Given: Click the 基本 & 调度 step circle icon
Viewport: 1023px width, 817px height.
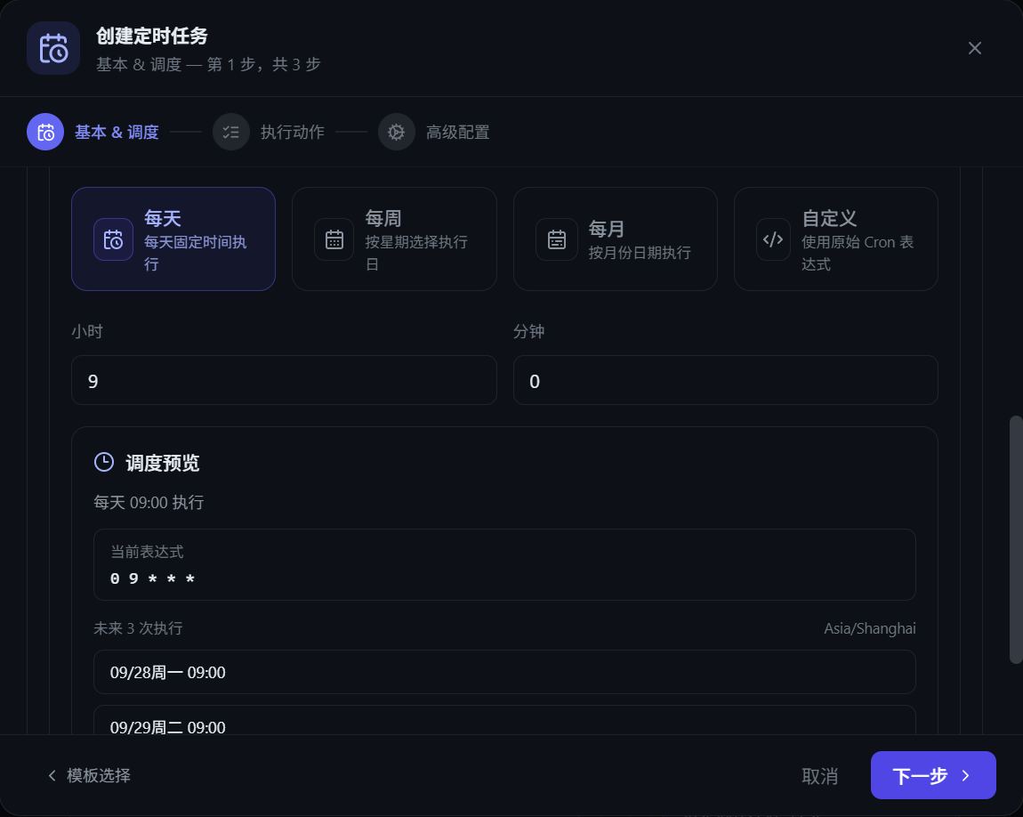Looking at the screenshot, I should (x=45, y=132).
